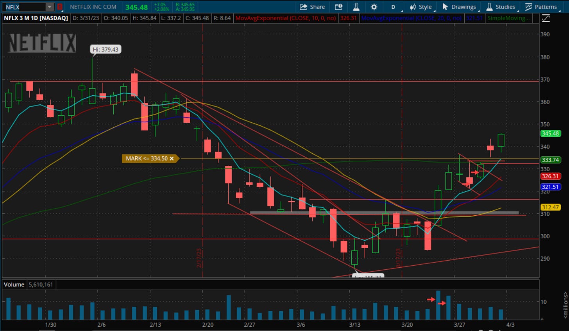Screen dimensions: 569x331
Task: Click the green 345.48 price axis label
Action: pos(550,133)
